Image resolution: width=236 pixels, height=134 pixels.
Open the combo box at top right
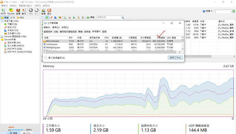[x=224, y=11]
